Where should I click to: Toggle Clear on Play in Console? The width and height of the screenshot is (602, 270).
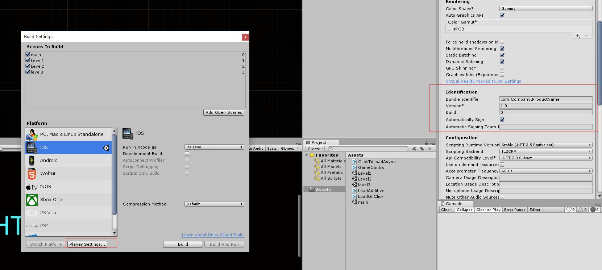click(x=488, y=210)
